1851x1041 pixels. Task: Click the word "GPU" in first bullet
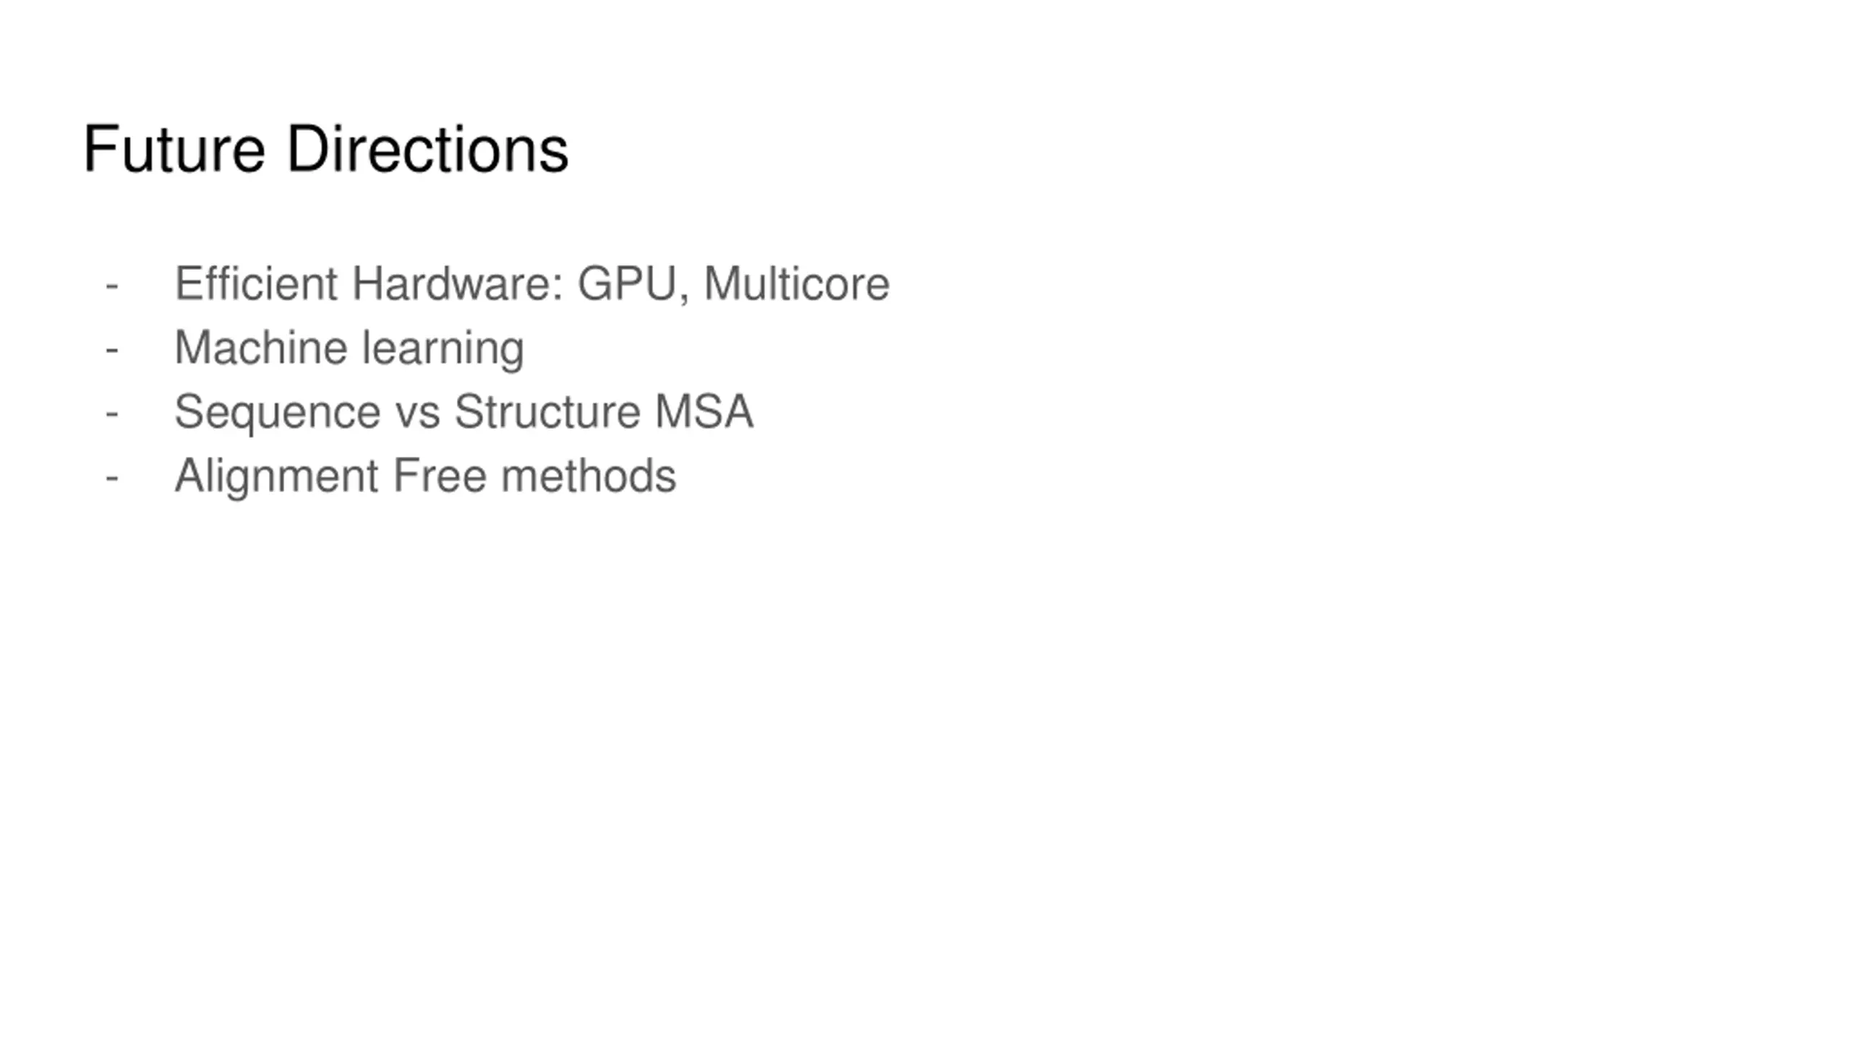coord(626,283)
